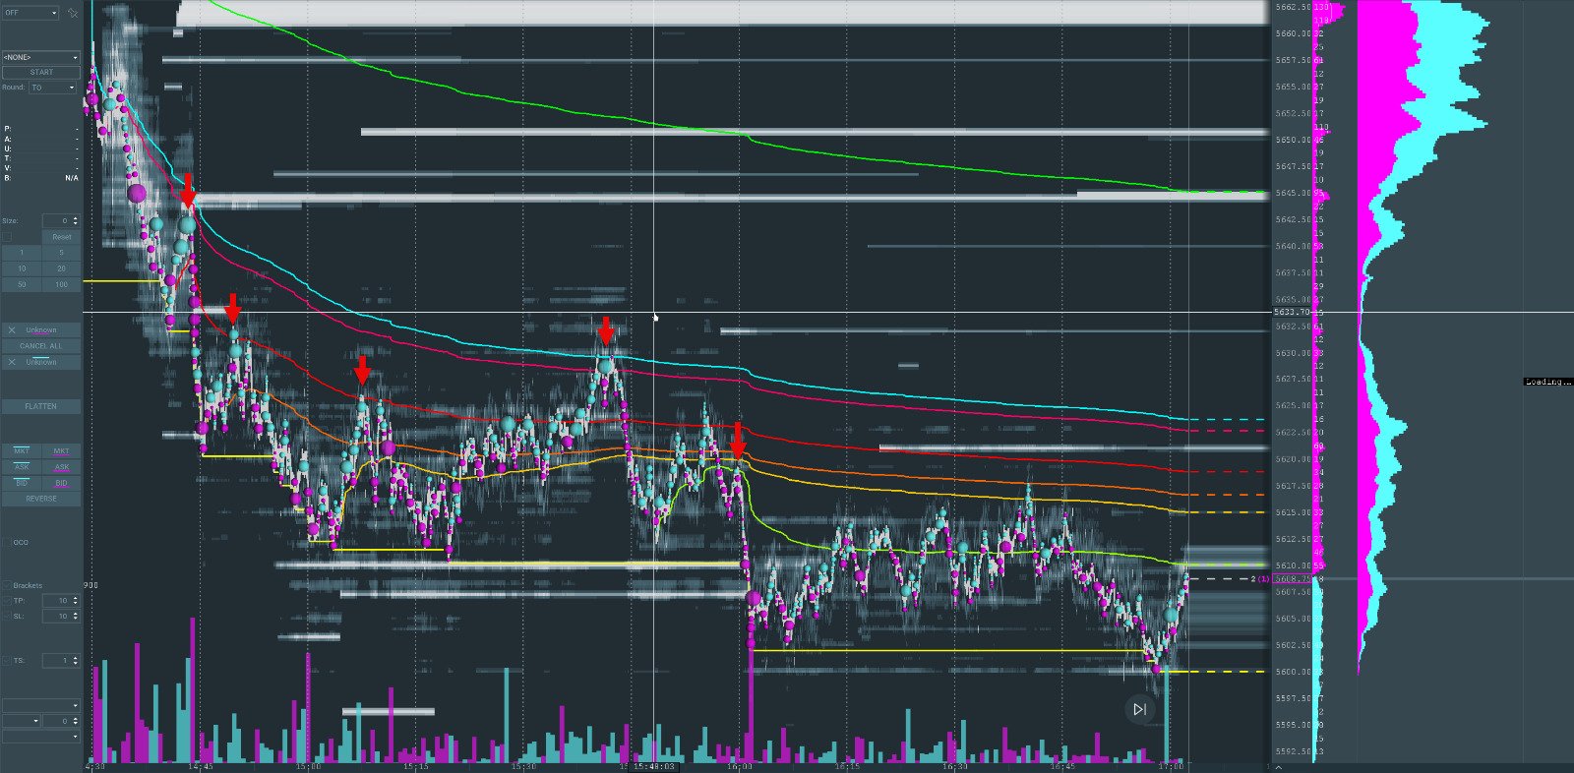
Task: Open the OFF dropdown at top left
Action: 30,13
